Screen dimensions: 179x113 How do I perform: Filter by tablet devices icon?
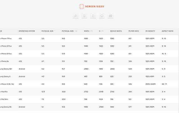[x=93, y=16]
